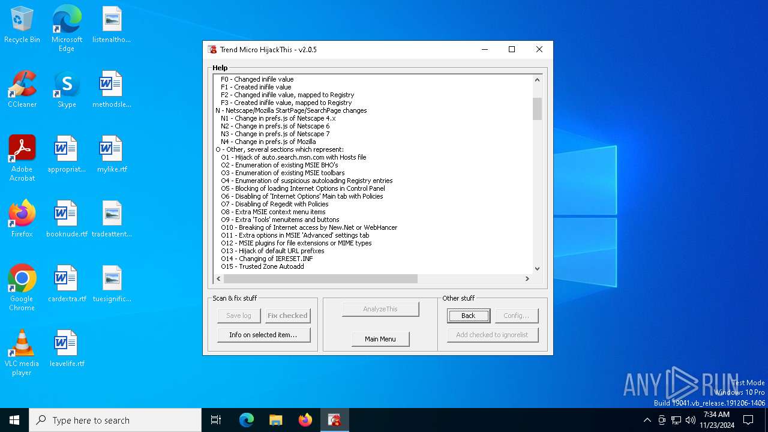Screen dimensions: 768x432
Task: Click 'O10 - Breaking of Internet access' line
Action: pyautogui.click(x=309, y=227)
